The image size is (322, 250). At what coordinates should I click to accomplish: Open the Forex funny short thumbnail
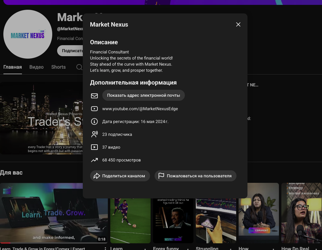(173, 221)
